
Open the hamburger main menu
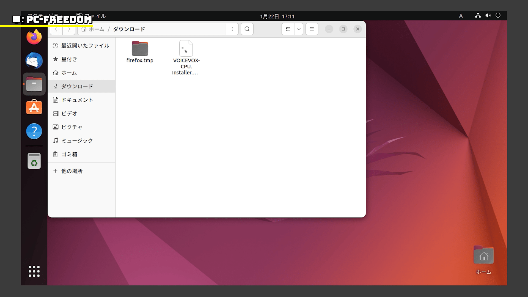pos(312,29)
